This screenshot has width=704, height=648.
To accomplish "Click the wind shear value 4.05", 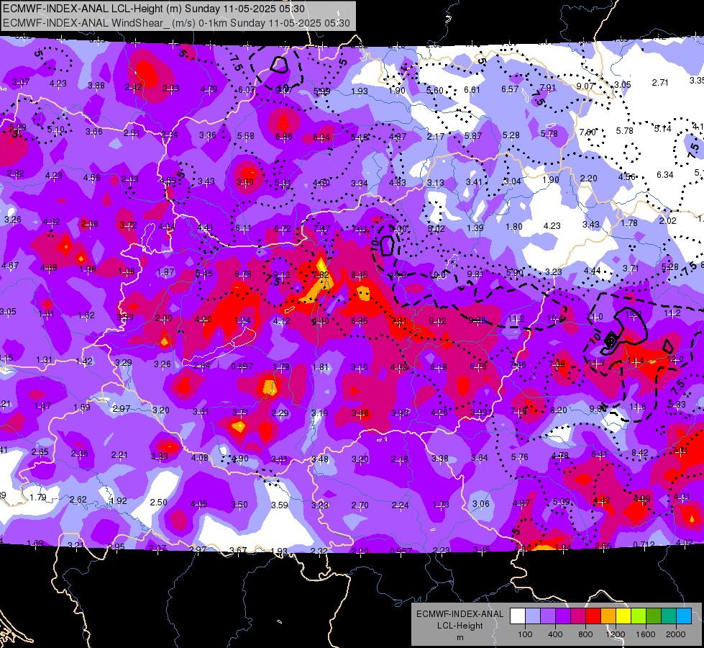I will pyautogui.click(x=199, y=504).
